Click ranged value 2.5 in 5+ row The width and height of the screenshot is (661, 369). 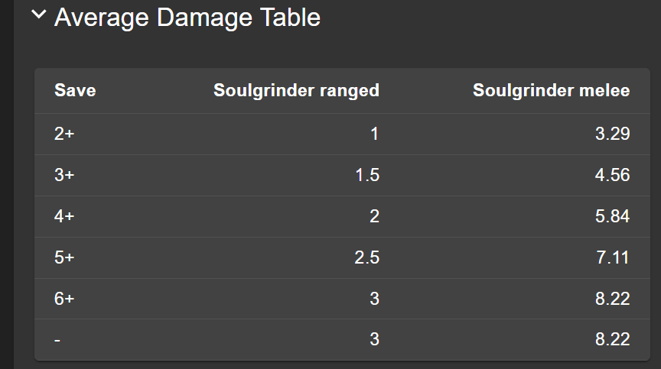tap(366, 257)
